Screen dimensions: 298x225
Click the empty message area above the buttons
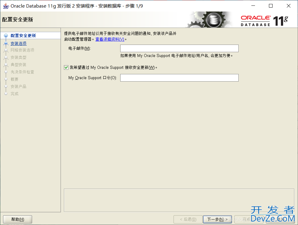tap(179, 200)
